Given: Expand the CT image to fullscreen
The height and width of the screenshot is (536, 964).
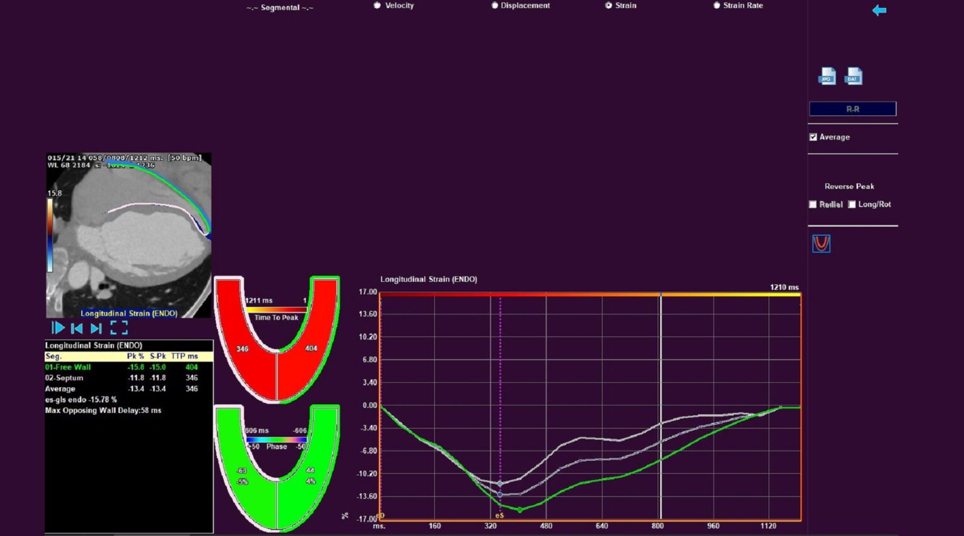Looking at the screenshot, I should pos(119,328).
